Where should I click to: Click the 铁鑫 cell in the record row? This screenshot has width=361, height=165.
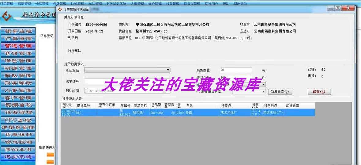203,113
